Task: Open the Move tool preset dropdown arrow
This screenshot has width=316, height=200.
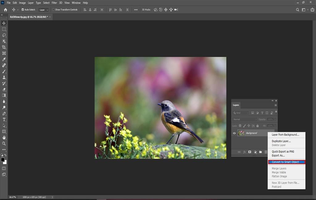Action: (x=18, y=10)
